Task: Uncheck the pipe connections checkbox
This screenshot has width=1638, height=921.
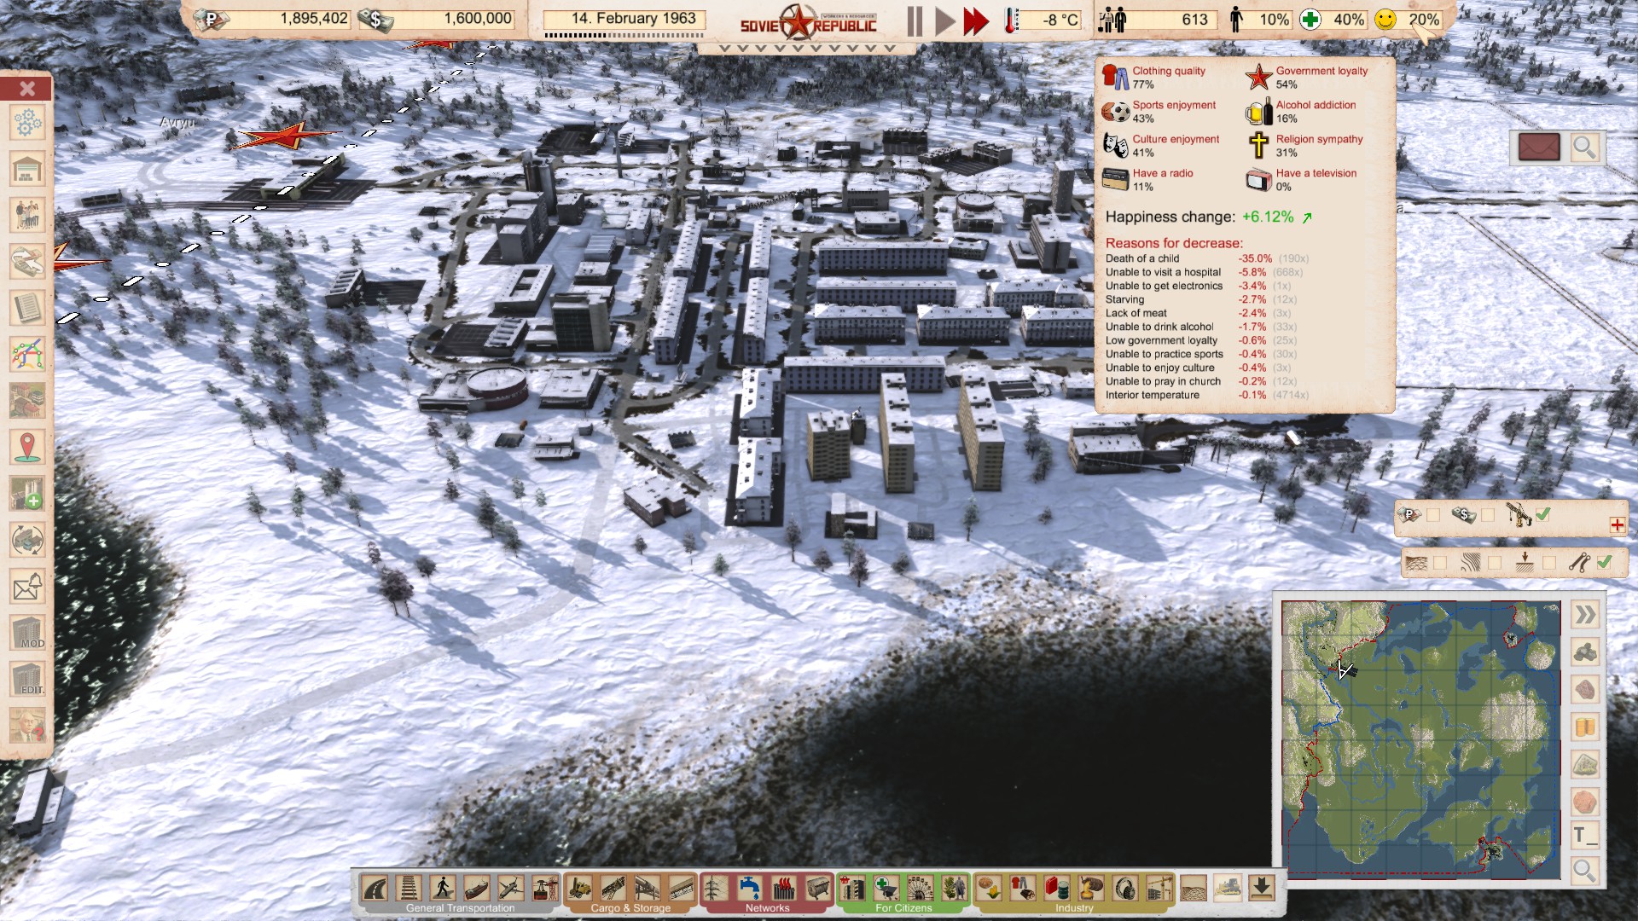Action: [x=1604, y=562]
